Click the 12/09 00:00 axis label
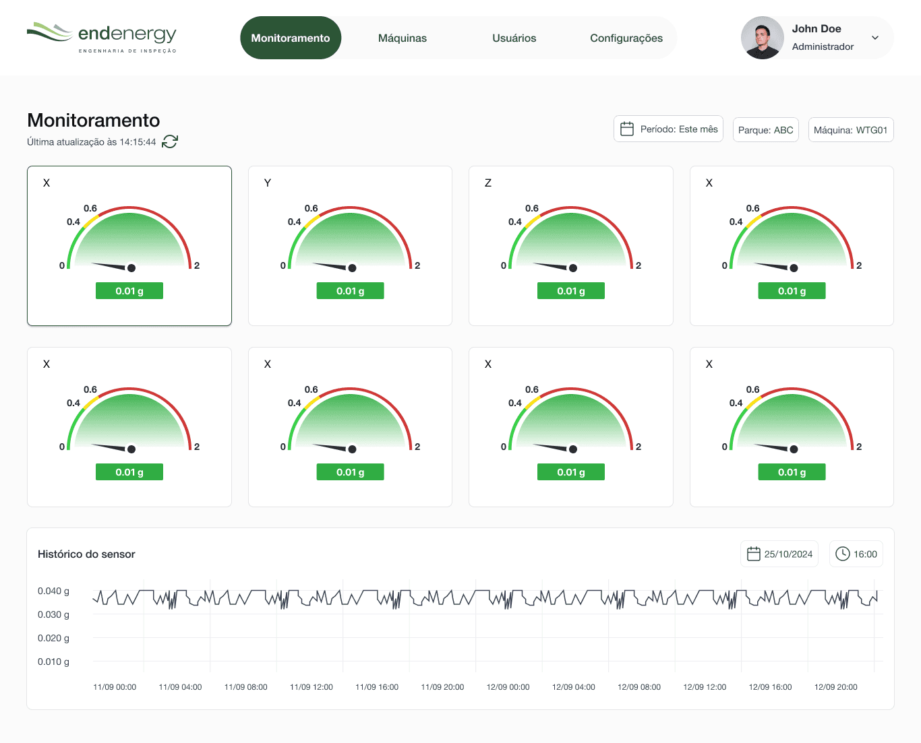The image size is (921, 743). click(508, 687)
